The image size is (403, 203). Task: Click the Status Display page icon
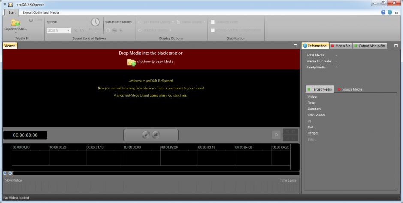coord(178,22)
